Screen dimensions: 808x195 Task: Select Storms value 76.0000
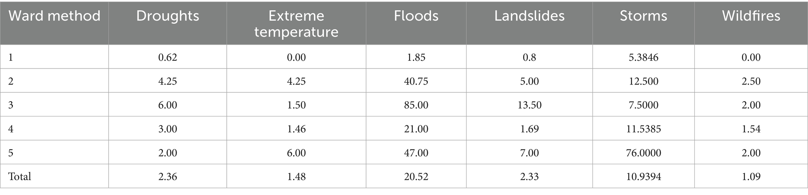[x=644, y=153]
